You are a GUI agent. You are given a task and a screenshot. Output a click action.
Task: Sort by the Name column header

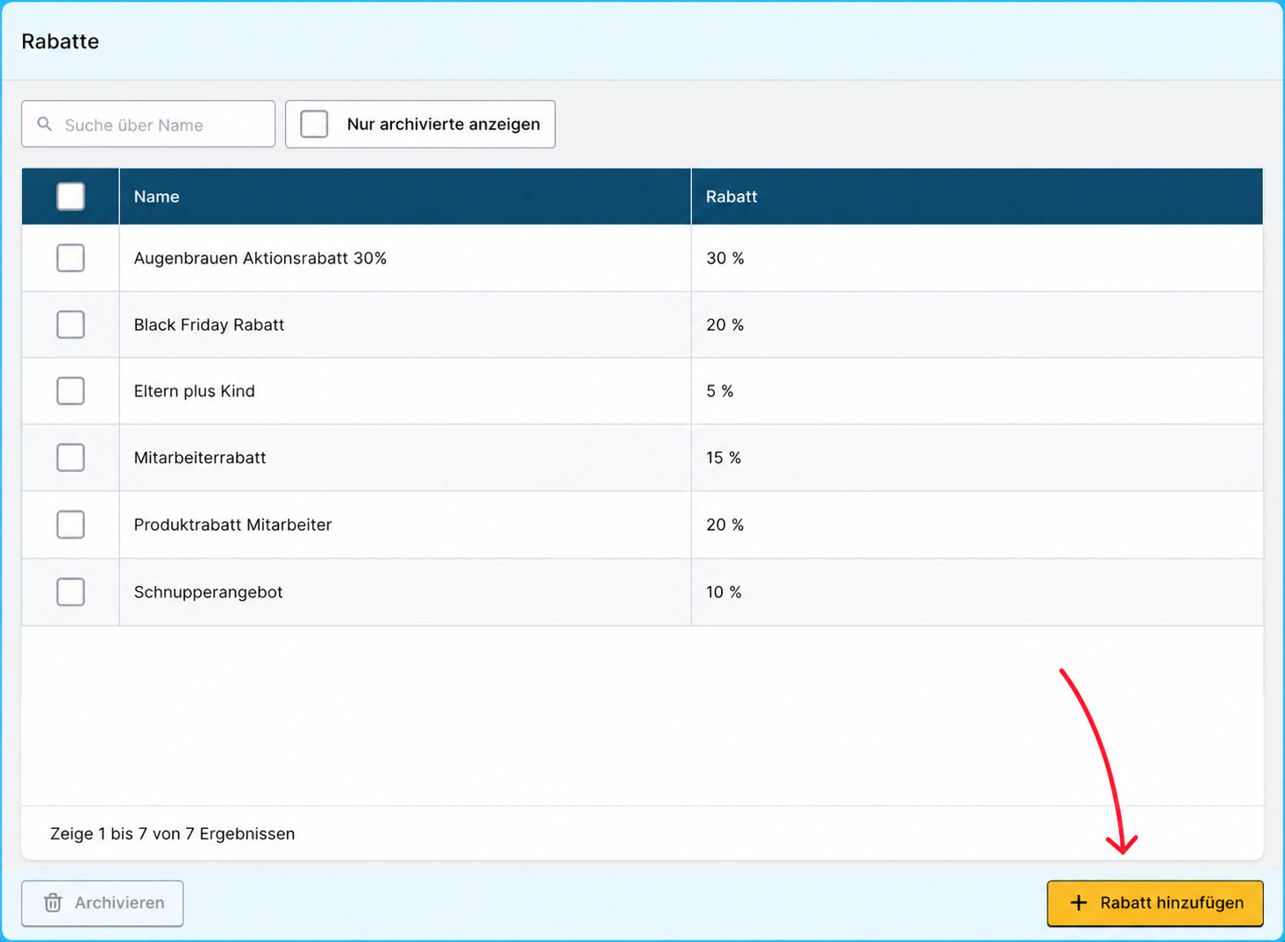(156, 196)
